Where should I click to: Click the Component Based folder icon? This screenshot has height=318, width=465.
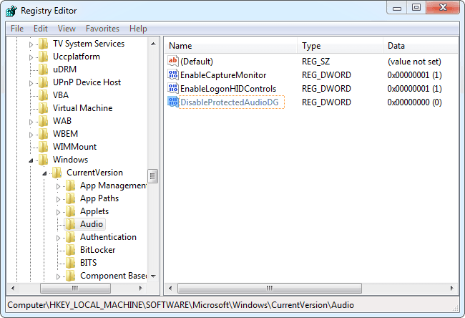pyautogui.click(x=71, y=276)
